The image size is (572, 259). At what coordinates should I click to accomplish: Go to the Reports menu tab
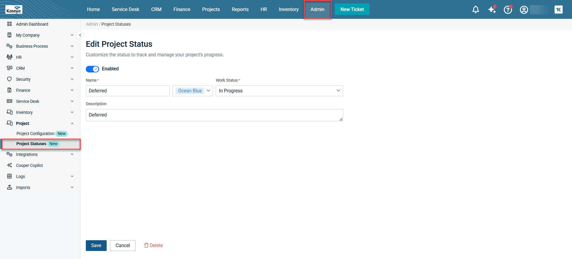240,10
